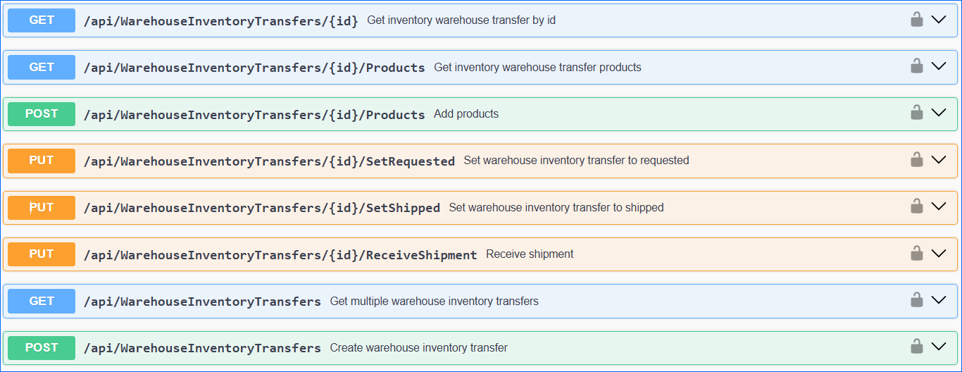Click lock icon for Create warehouse inventory transfer
962x372 pixels.
916,347
